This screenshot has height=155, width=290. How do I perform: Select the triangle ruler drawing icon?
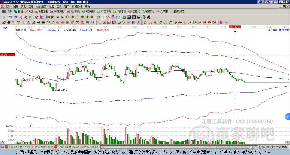[x=53, y=23]
